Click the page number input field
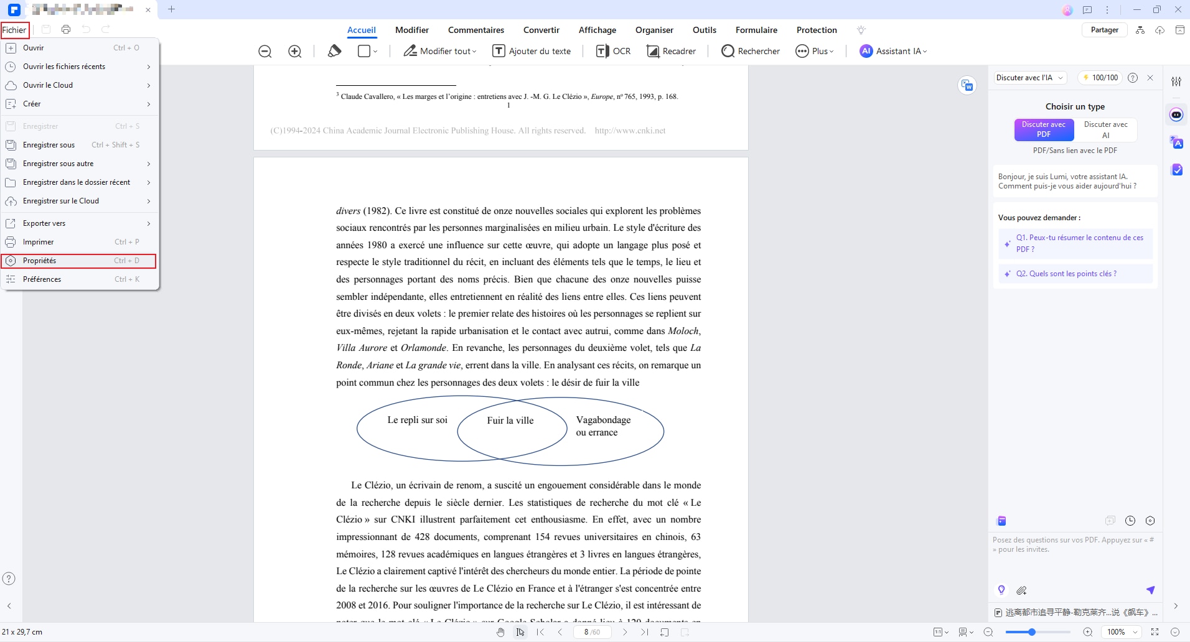 coord(592,632)
